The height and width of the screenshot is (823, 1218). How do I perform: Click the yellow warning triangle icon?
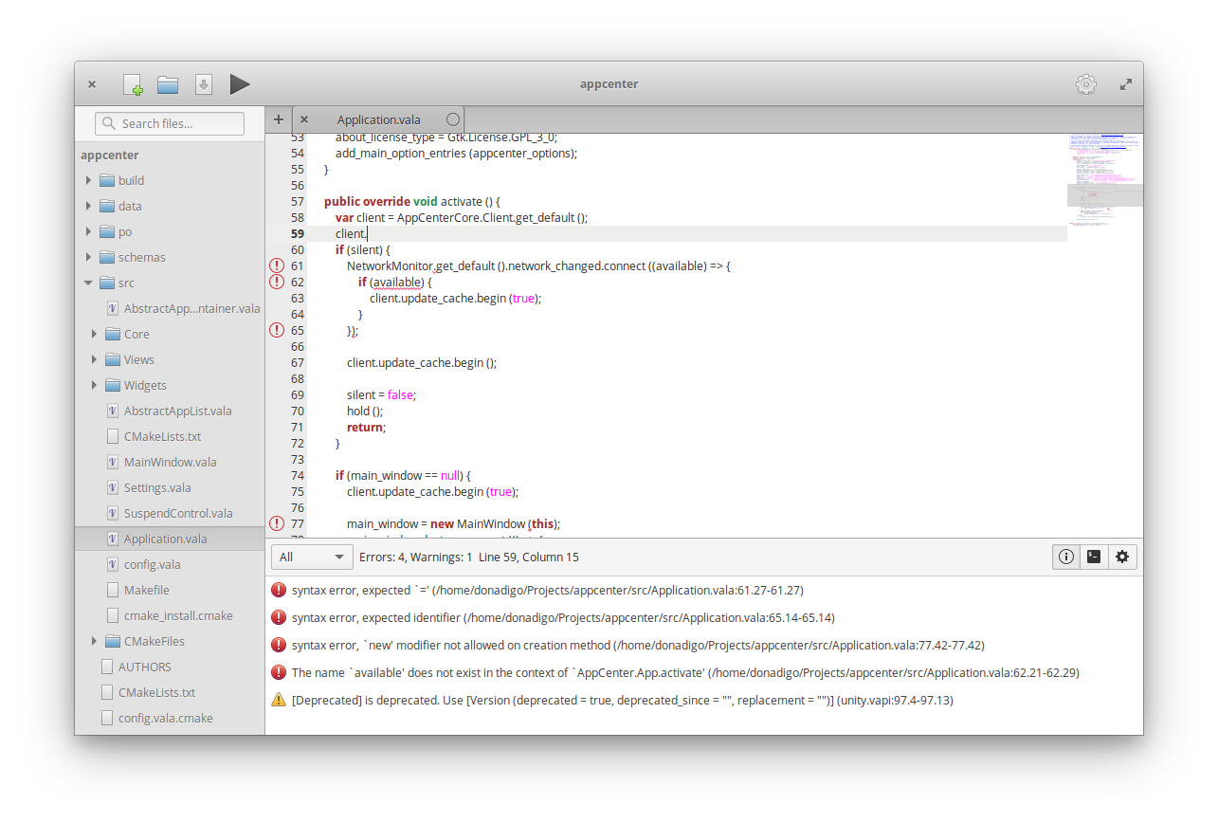click(279, 700)
